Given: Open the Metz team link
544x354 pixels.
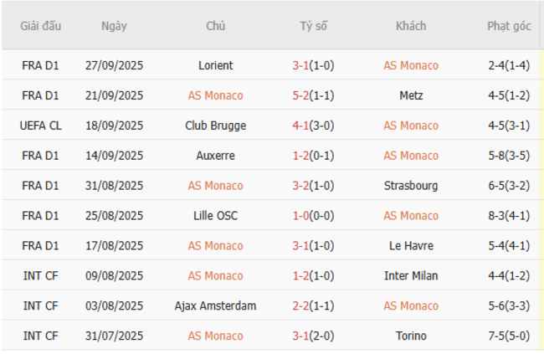Looking at the screenshot, I should (x=411, y=95).
